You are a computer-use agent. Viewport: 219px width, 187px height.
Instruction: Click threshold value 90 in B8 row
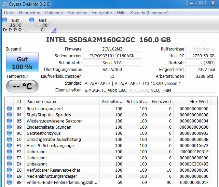(169, 182)
